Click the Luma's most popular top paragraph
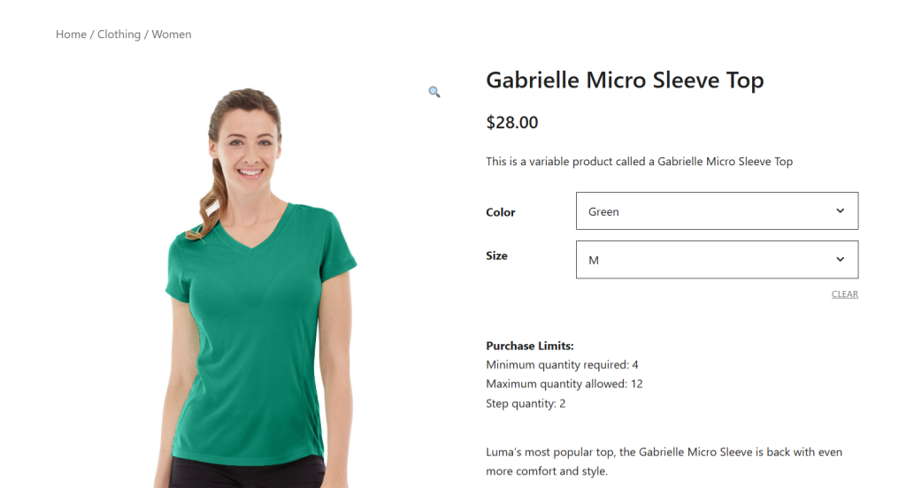This screenshot has width=906, height=488. 664,461
